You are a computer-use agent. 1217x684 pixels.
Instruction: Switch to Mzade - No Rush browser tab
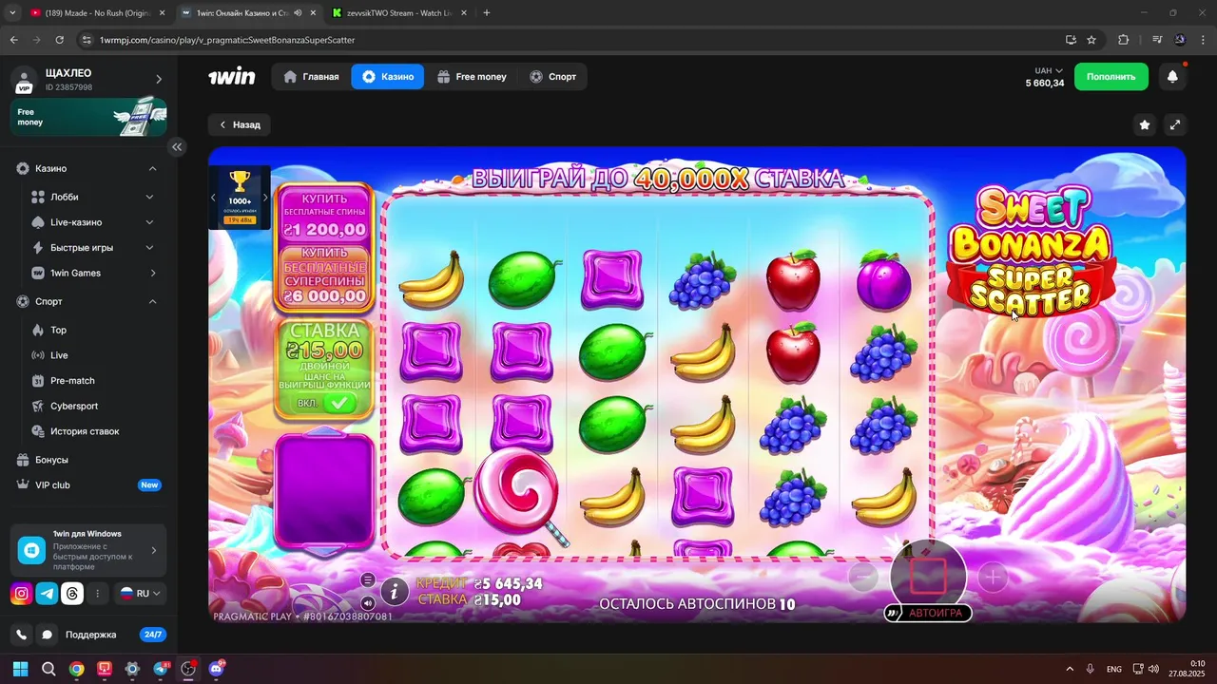[98, 12]
